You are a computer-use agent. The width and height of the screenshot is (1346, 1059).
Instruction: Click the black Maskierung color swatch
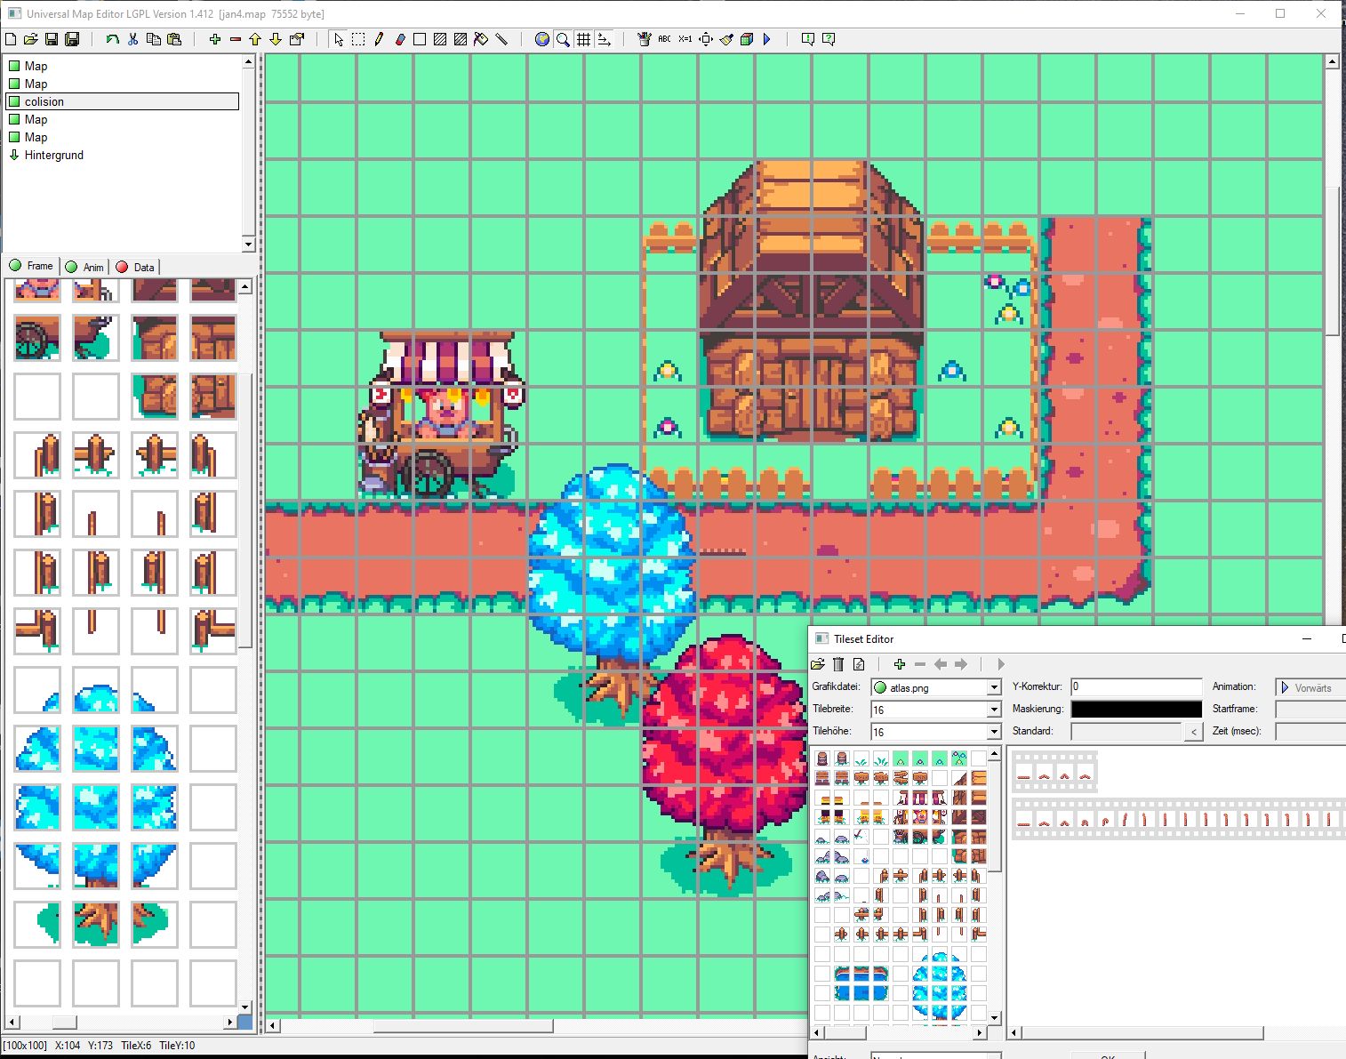pyautogui.click(x=1135, y=709)
